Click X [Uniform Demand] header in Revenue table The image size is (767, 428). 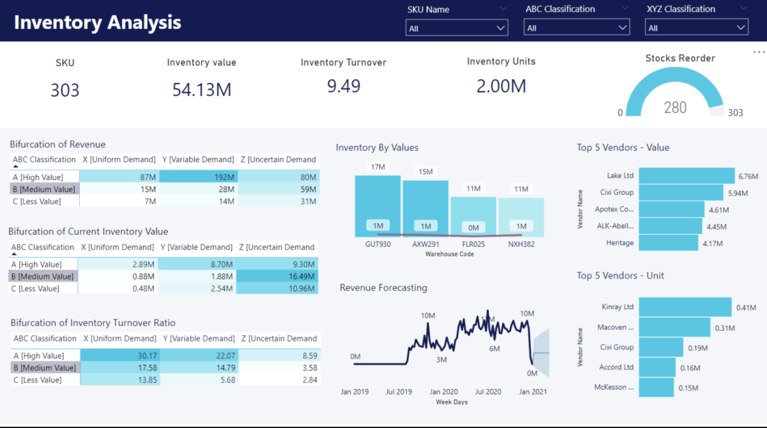pyautogui.click(x=119, y=159)
